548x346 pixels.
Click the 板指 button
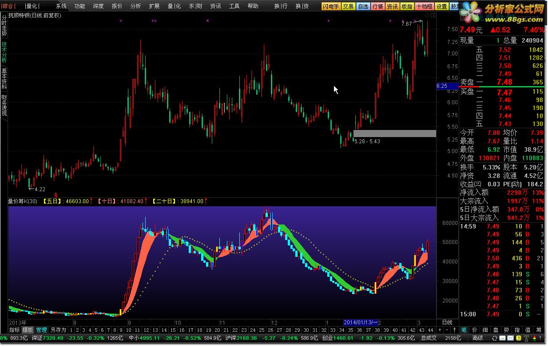pyautogui.click(x=407, y=6)
